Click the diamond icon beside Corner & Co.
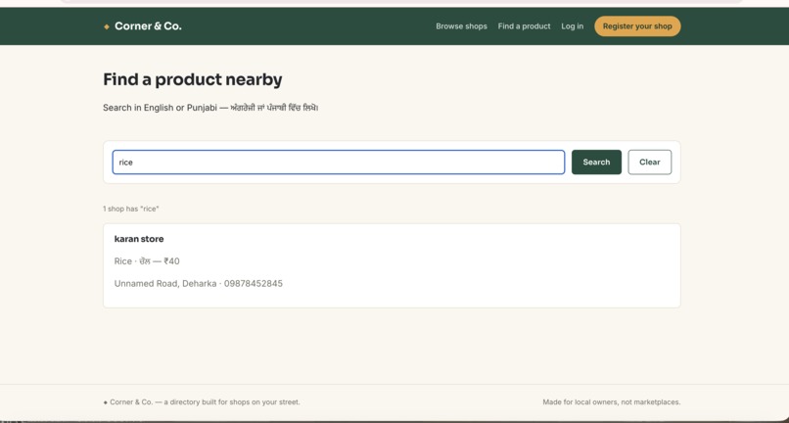This screenshot has width=789, height=423. (x=106, y=26)
